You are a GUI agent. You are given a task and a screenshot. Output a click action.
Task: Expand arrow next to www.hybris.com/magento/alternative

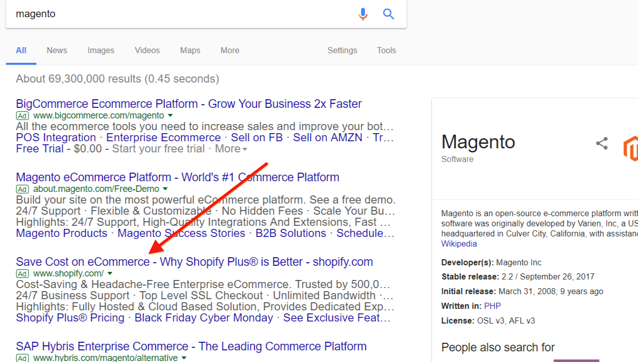coord(184,358)
